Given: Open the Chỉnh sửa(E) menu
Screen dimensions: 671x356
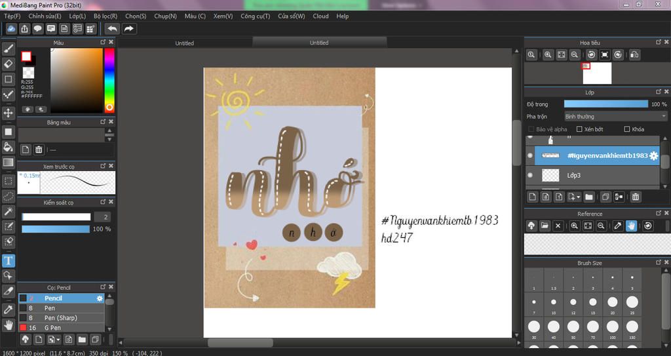Looking at the screenshot, I should pos(45,16).
